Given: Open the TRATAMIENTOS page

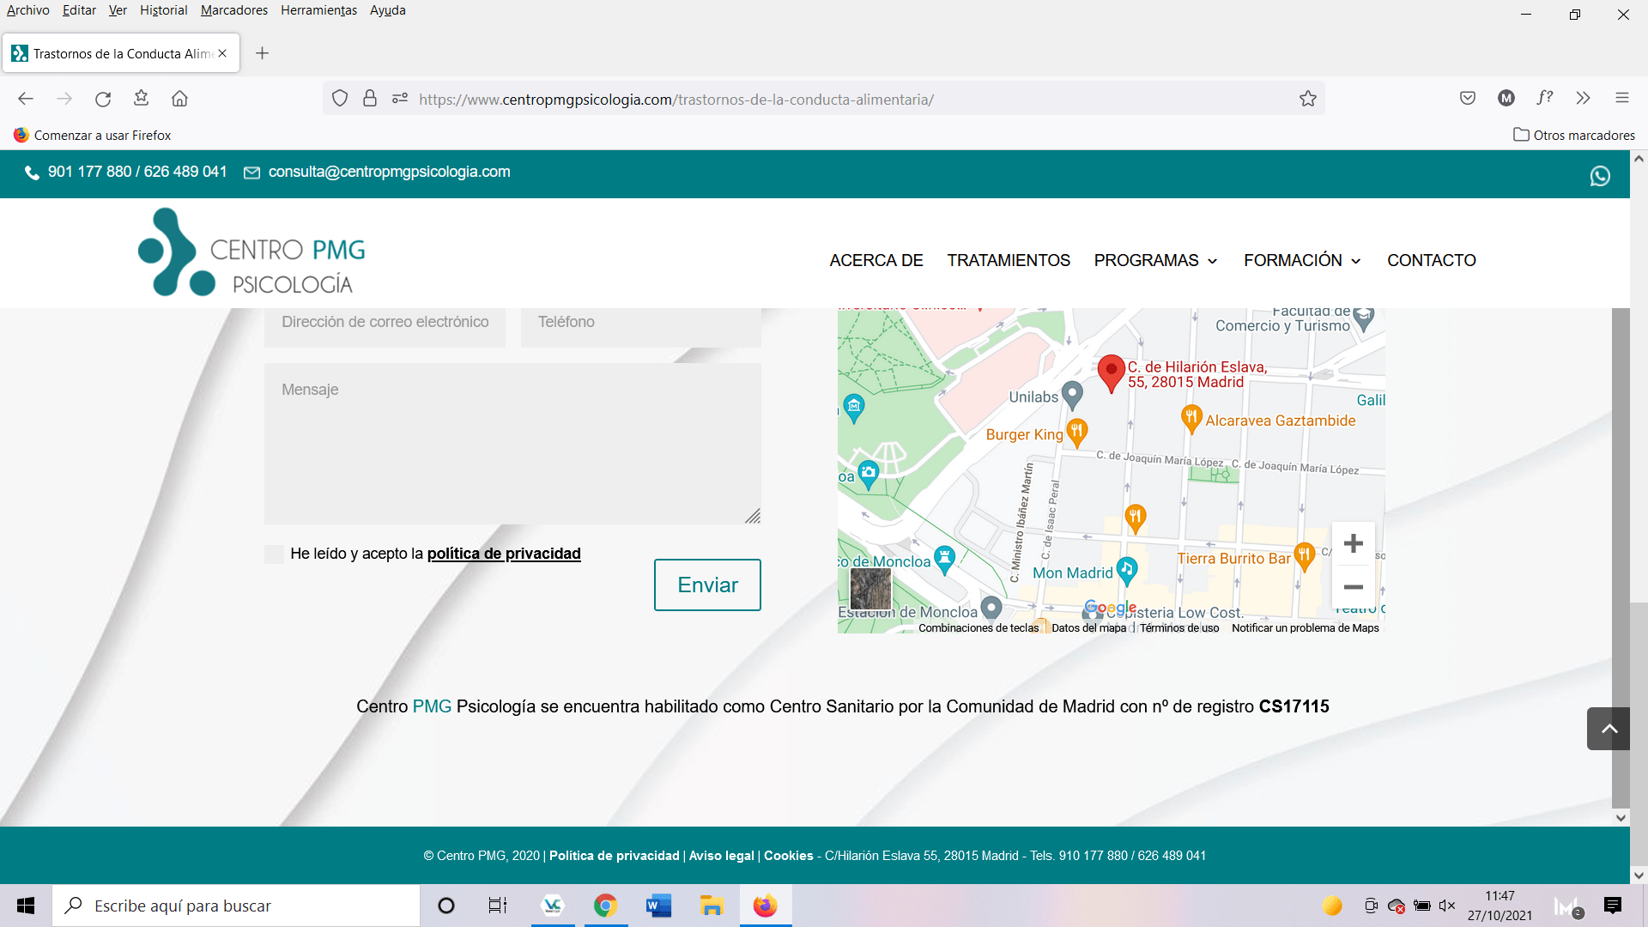Looking at the screenshot, I should coord(1009,260).
